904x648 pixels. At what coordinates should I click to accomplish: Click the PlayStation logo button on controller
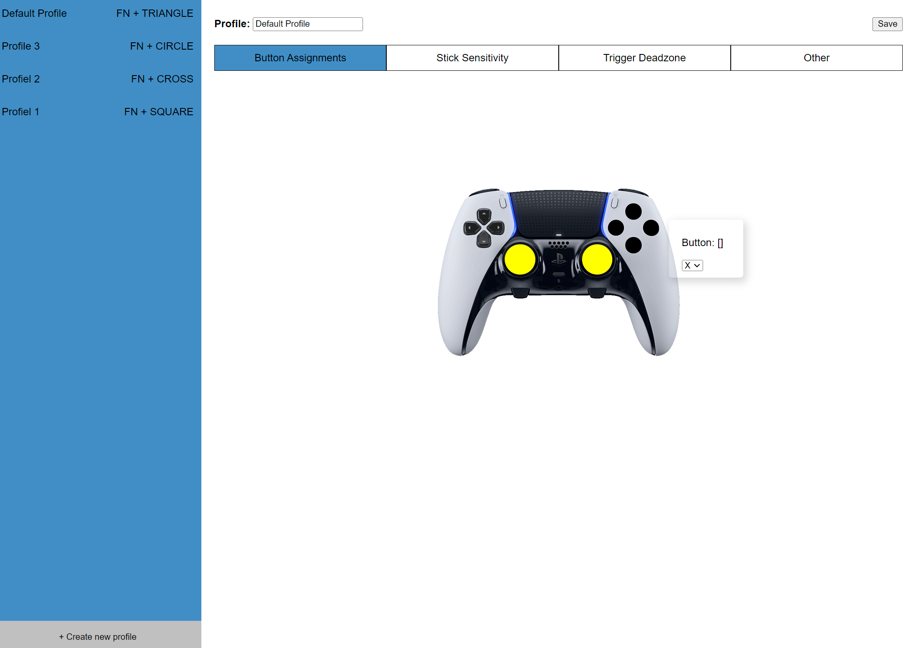click(x=559, y=259)
